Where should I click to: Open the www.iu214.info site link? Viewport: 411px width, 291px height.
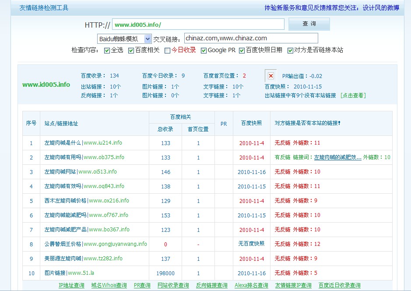(103, 143)
